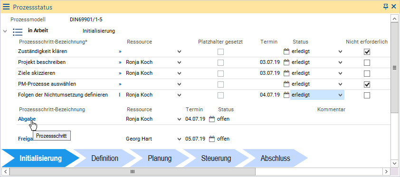Switch to the Steuerung phase
Viewport: 400px width, 177px height.
[x=216, y=158]
